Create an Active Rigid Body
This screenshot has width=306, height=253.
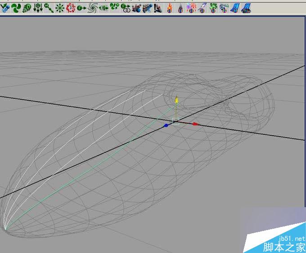tap(136, 8)
